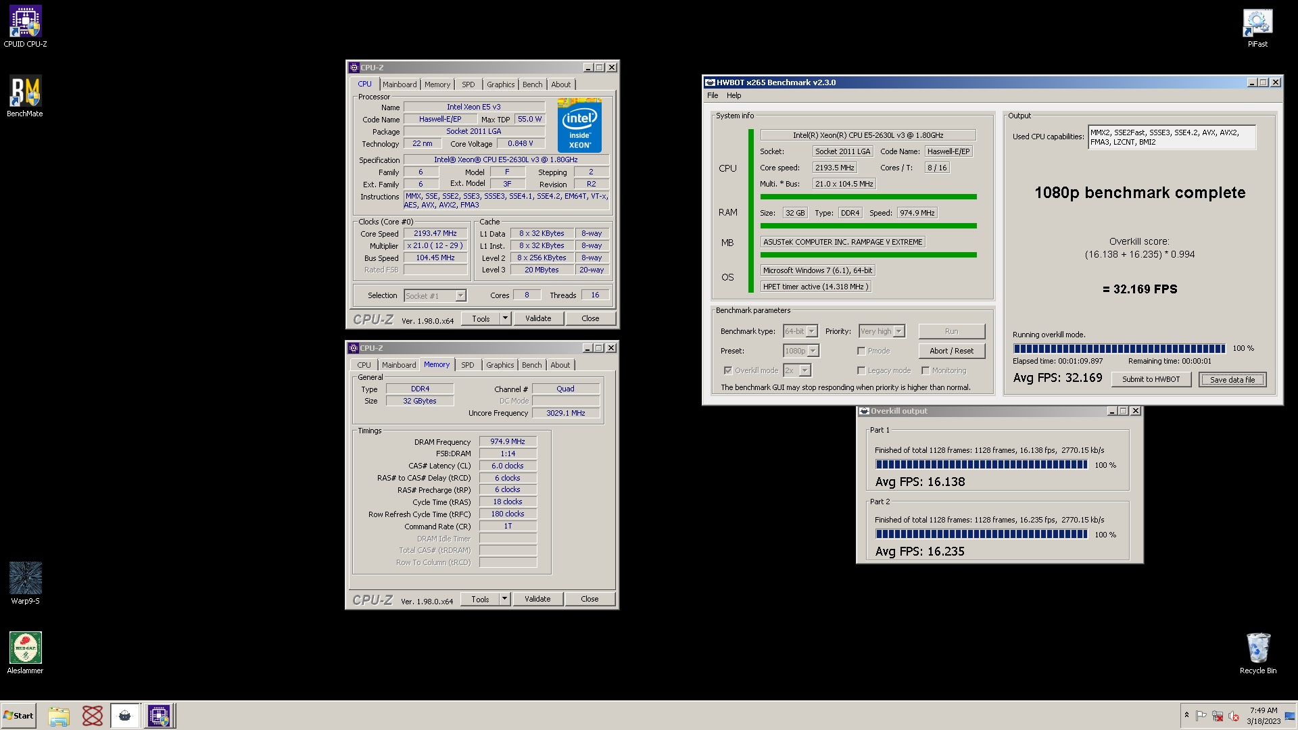Switch to SPD tab in upper CPU-Z

[468, 84]
